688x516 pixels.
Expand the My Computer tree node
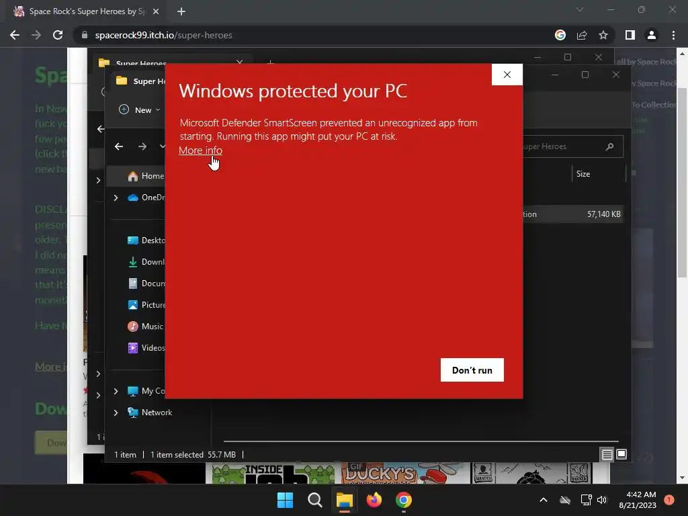tap(116, 391)
